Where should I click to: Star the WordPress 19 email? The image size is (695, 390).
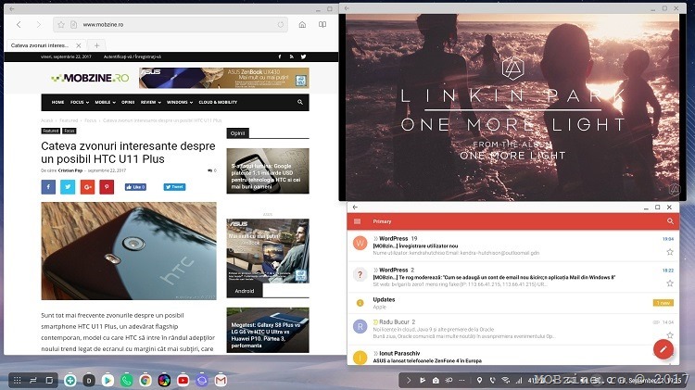coord(670,252)
